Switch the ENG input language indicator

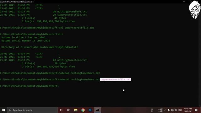[180, 110]
